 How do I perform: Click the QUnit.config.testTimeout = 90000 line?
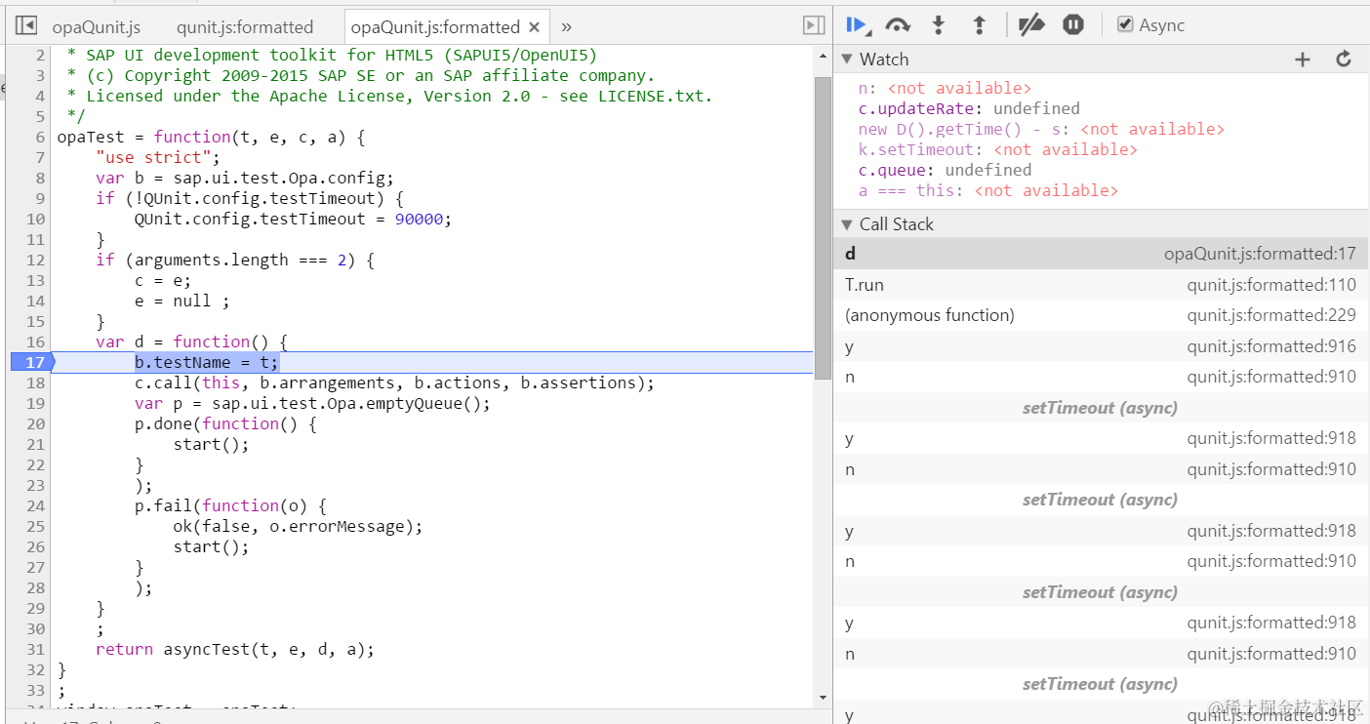[x=294, y=219]
